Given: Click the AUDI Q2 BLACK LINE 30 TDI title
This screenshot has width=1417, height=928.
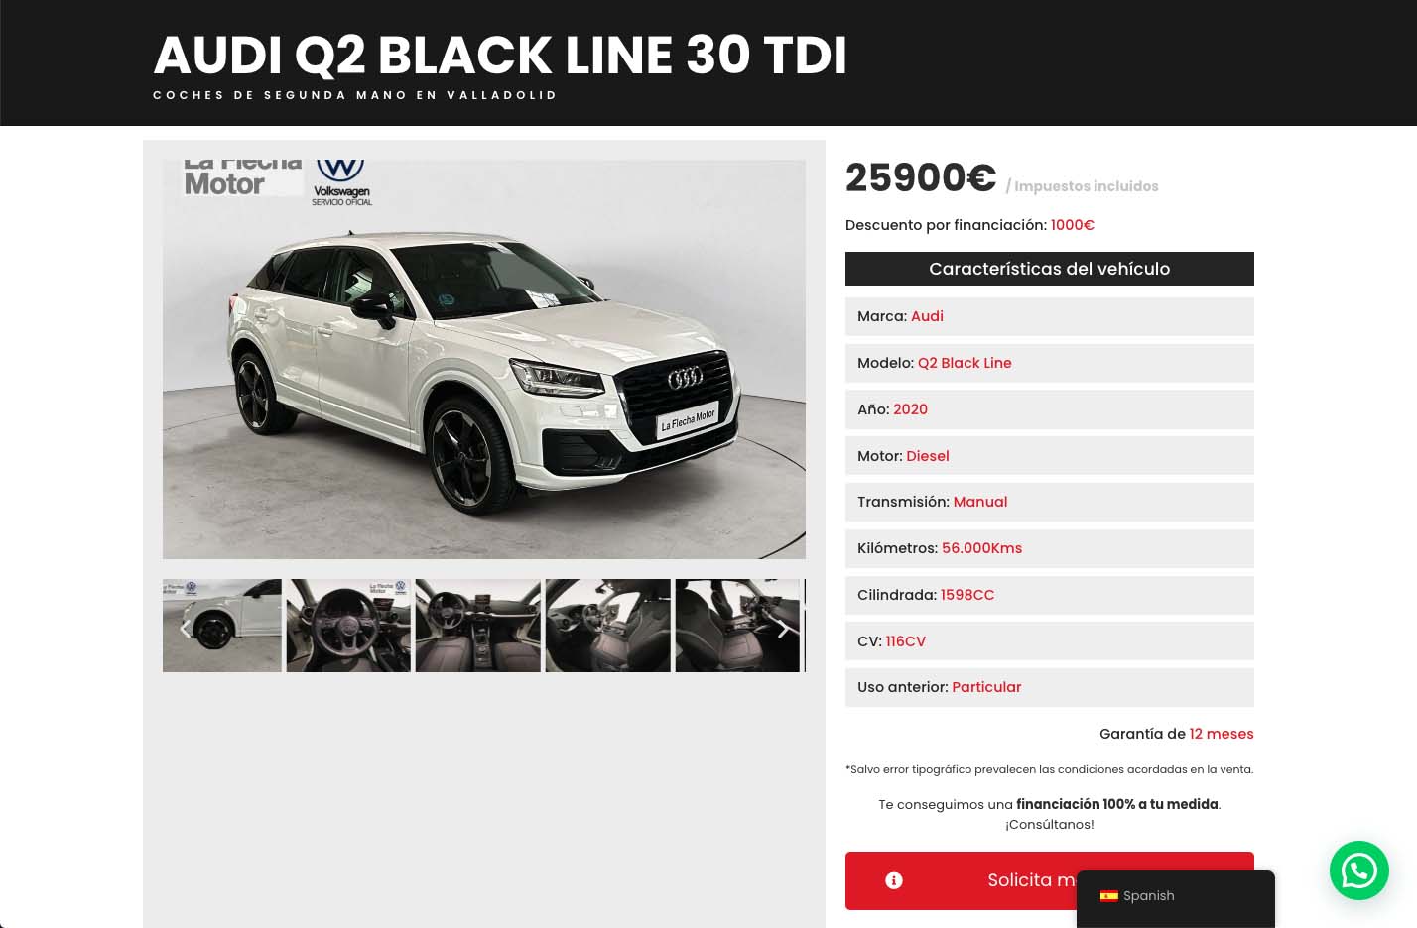Looking at the screenshot, I should (500, 55).
